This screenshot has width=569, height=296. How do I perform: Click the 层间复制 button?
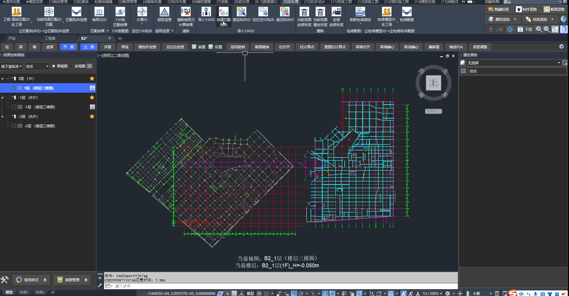tap(238, 47)
